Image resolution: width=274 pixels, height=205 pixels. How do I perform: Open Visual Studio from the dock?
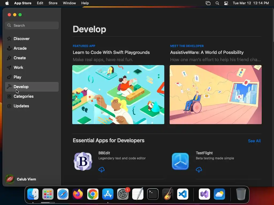(x=204, y=194)
